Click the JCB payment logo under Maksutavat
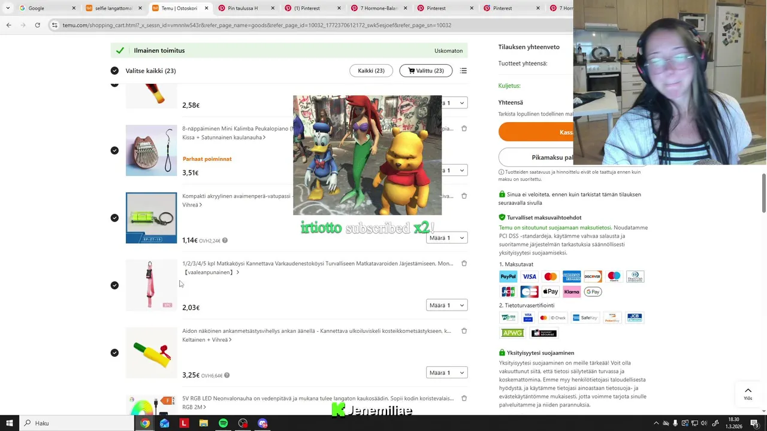Viewport: 767px width, 431px height. [x=508, y=292]
